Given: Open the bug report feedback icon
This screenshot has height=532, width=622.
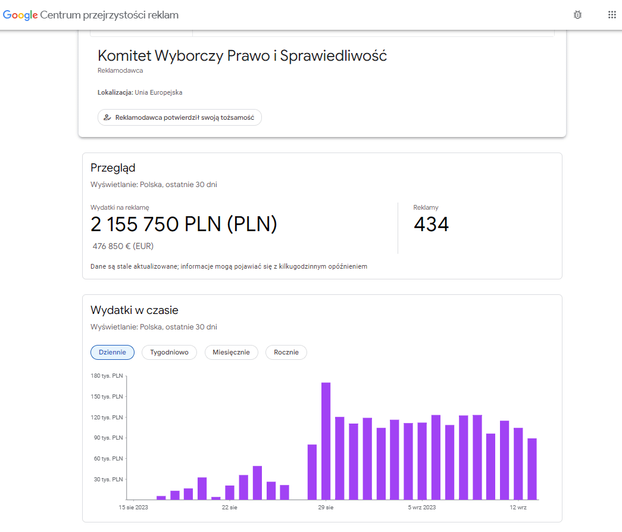Looking at the screenshot, I should (x=577, y=15).
